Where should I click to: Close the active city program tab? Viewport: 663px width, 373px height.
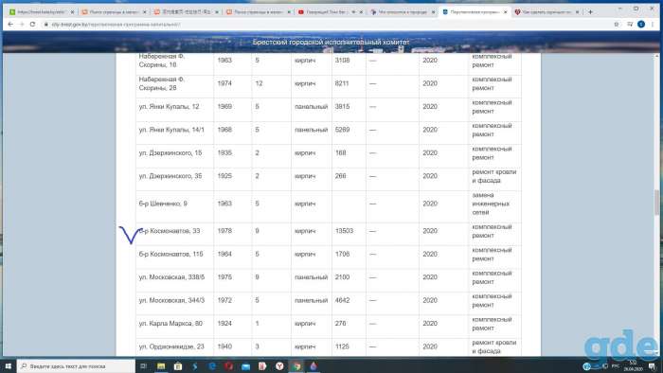point(505,12)
